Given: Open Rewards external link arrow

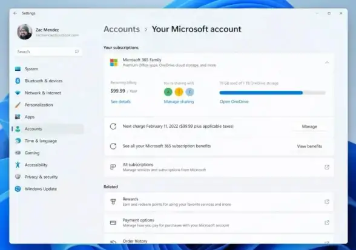Looking at the screenshot, I should [327, 202].
